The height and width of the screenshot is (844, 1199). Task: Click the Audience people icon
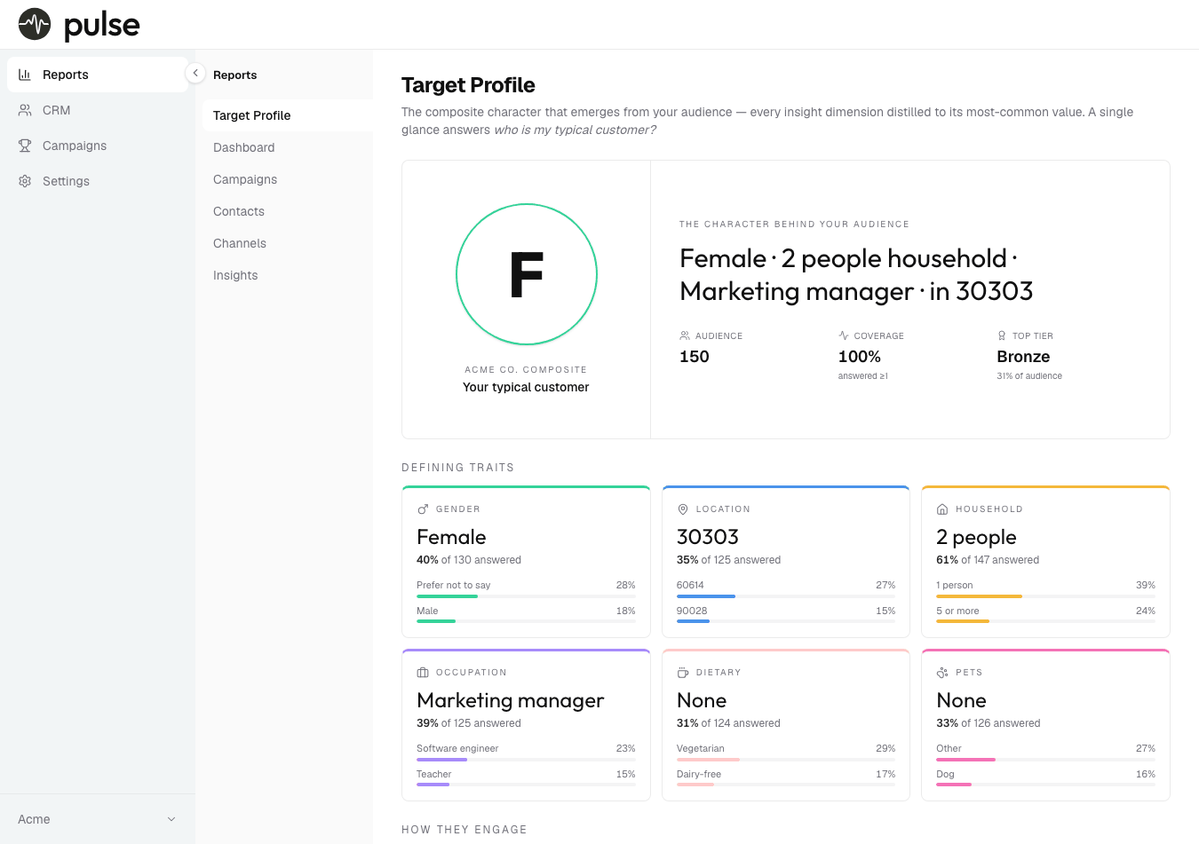click(x=685, y=335)
